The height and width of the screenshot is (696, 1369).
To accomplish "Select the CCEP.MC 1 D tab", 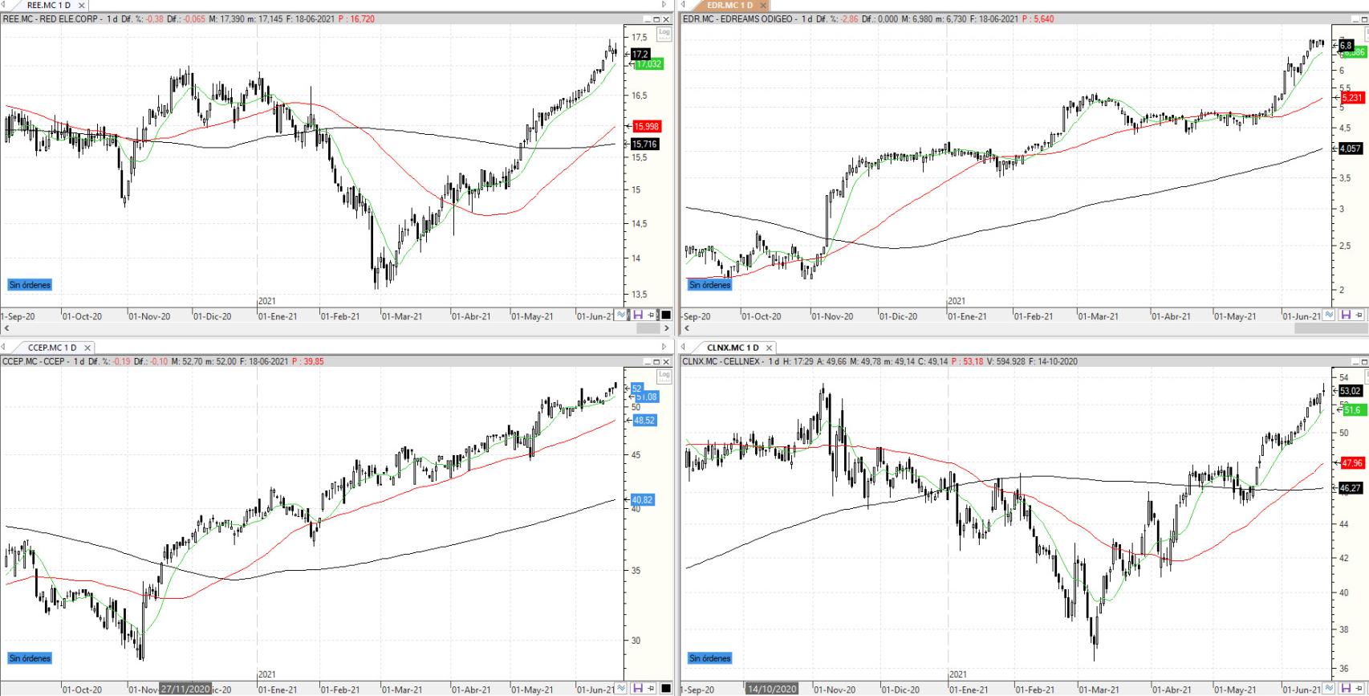I will [x=52, y=348].
